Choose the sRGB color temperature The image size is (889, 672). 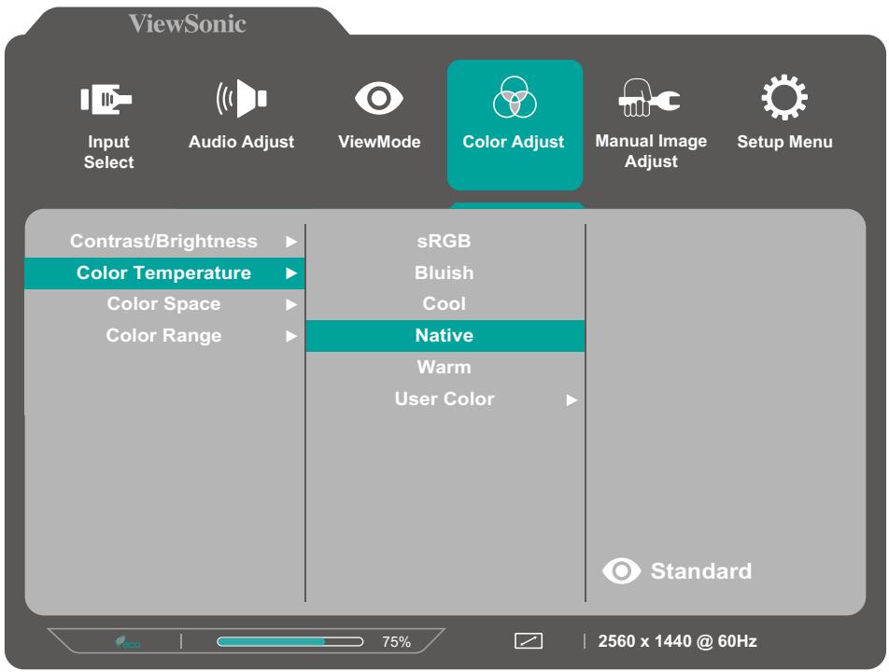pyautogui.click(x=445, y=242)
